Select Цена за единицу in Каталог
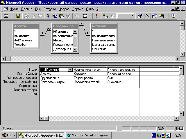Image resolution: width=186 pixels, height=139 pixels. (104, 45)
